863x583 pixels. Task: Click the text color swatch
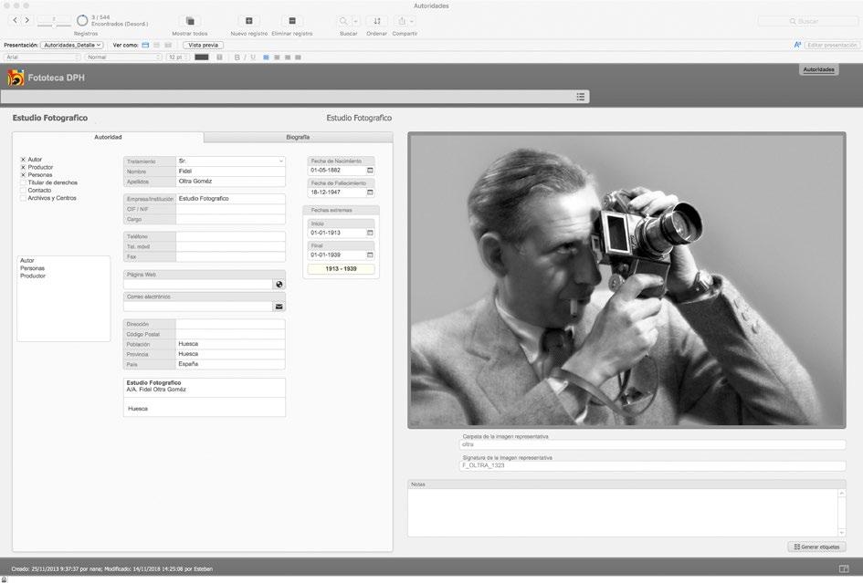202,57
